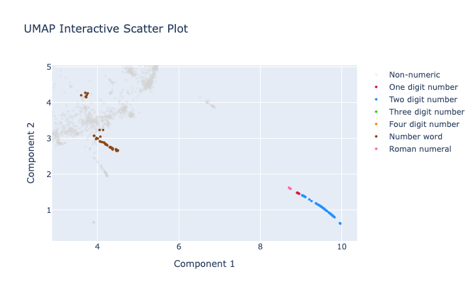The width and height of the screenshot is (475, 293).
Task: Click the Component 1 axis title
Action: point(204,264)
